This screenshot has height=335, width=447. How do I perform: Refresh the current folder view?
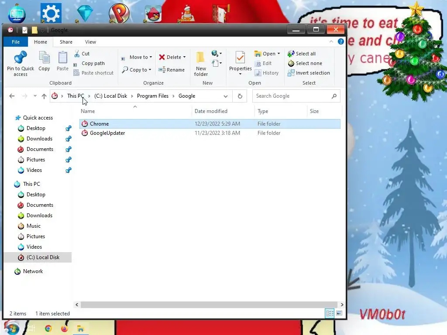240,96
